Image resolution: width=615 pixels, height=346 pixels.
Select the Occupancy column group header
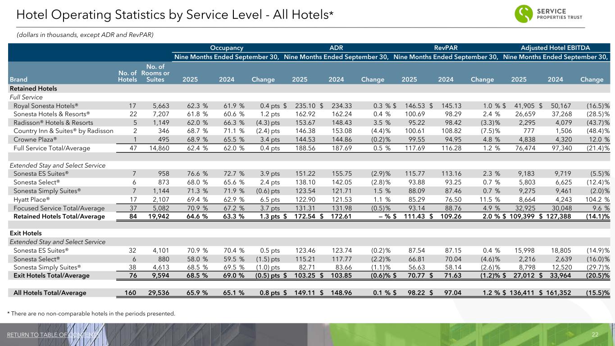[227, 47]
